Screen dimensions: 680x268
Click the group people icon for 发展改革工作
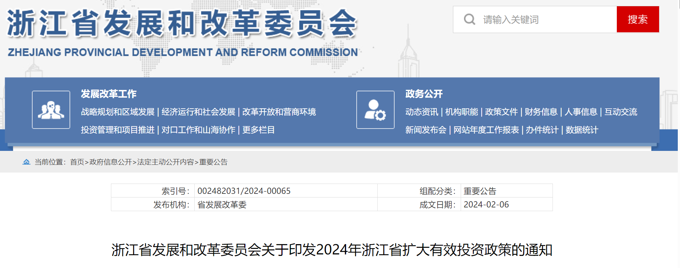coord(51,110)
